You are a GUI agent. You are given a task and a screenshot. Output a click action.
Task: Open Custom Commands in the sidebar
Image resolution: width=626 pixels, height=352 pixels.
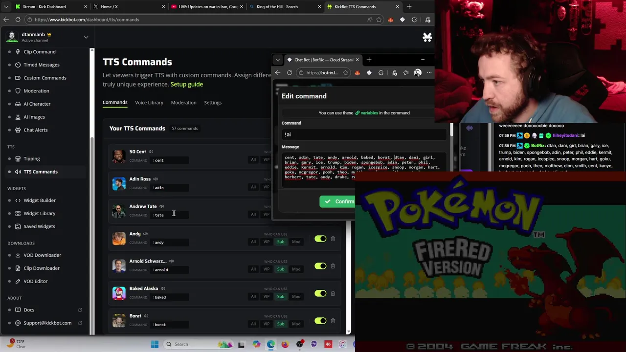[x=45, y=78]
